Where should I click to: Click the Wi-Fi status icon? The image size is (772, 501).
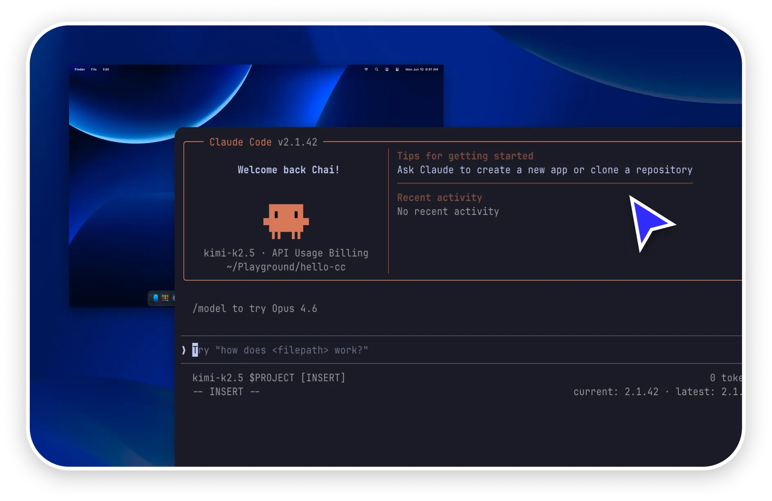(366, 69)
